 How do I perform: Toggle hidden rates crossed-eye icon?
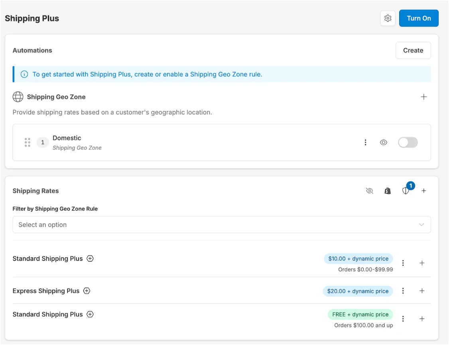tap(370, 191)
